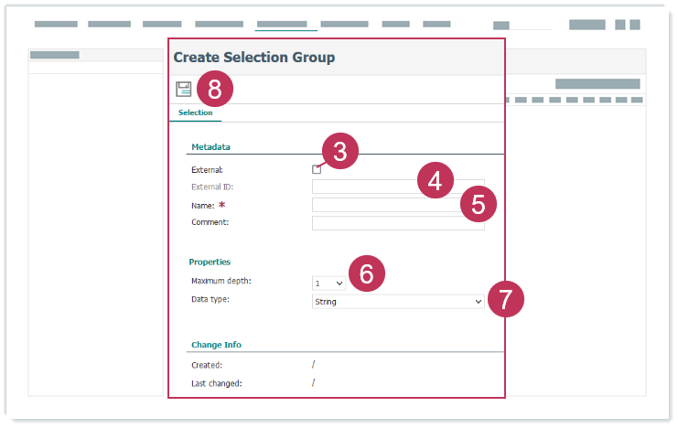Switch to the Selection tab
The image size is (678, 428).
[195, 113]
